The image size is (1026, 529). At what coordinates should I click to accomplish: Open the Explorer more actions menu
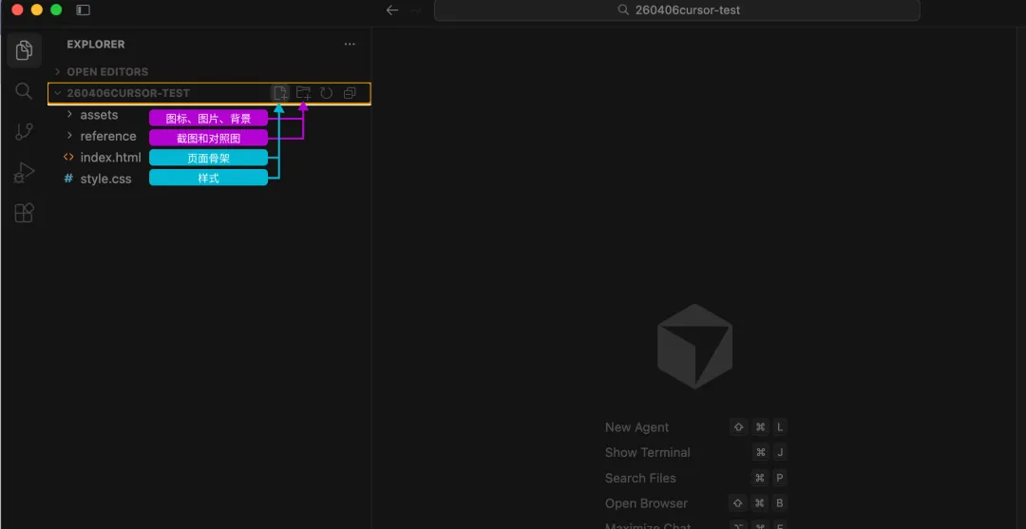350,44
